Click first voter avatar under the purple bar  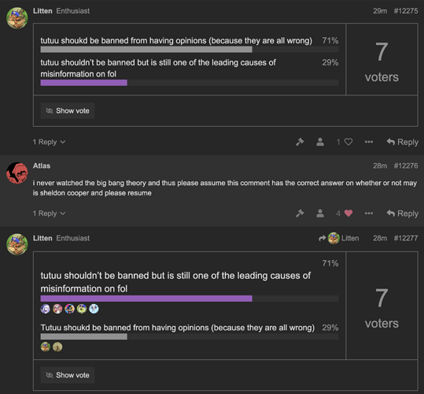pyautogui.click(x=46, y=309)
